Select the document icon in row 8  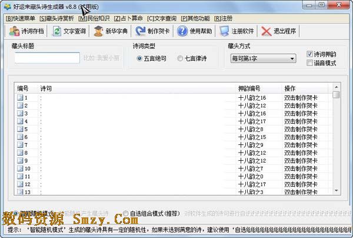(20, 153)
